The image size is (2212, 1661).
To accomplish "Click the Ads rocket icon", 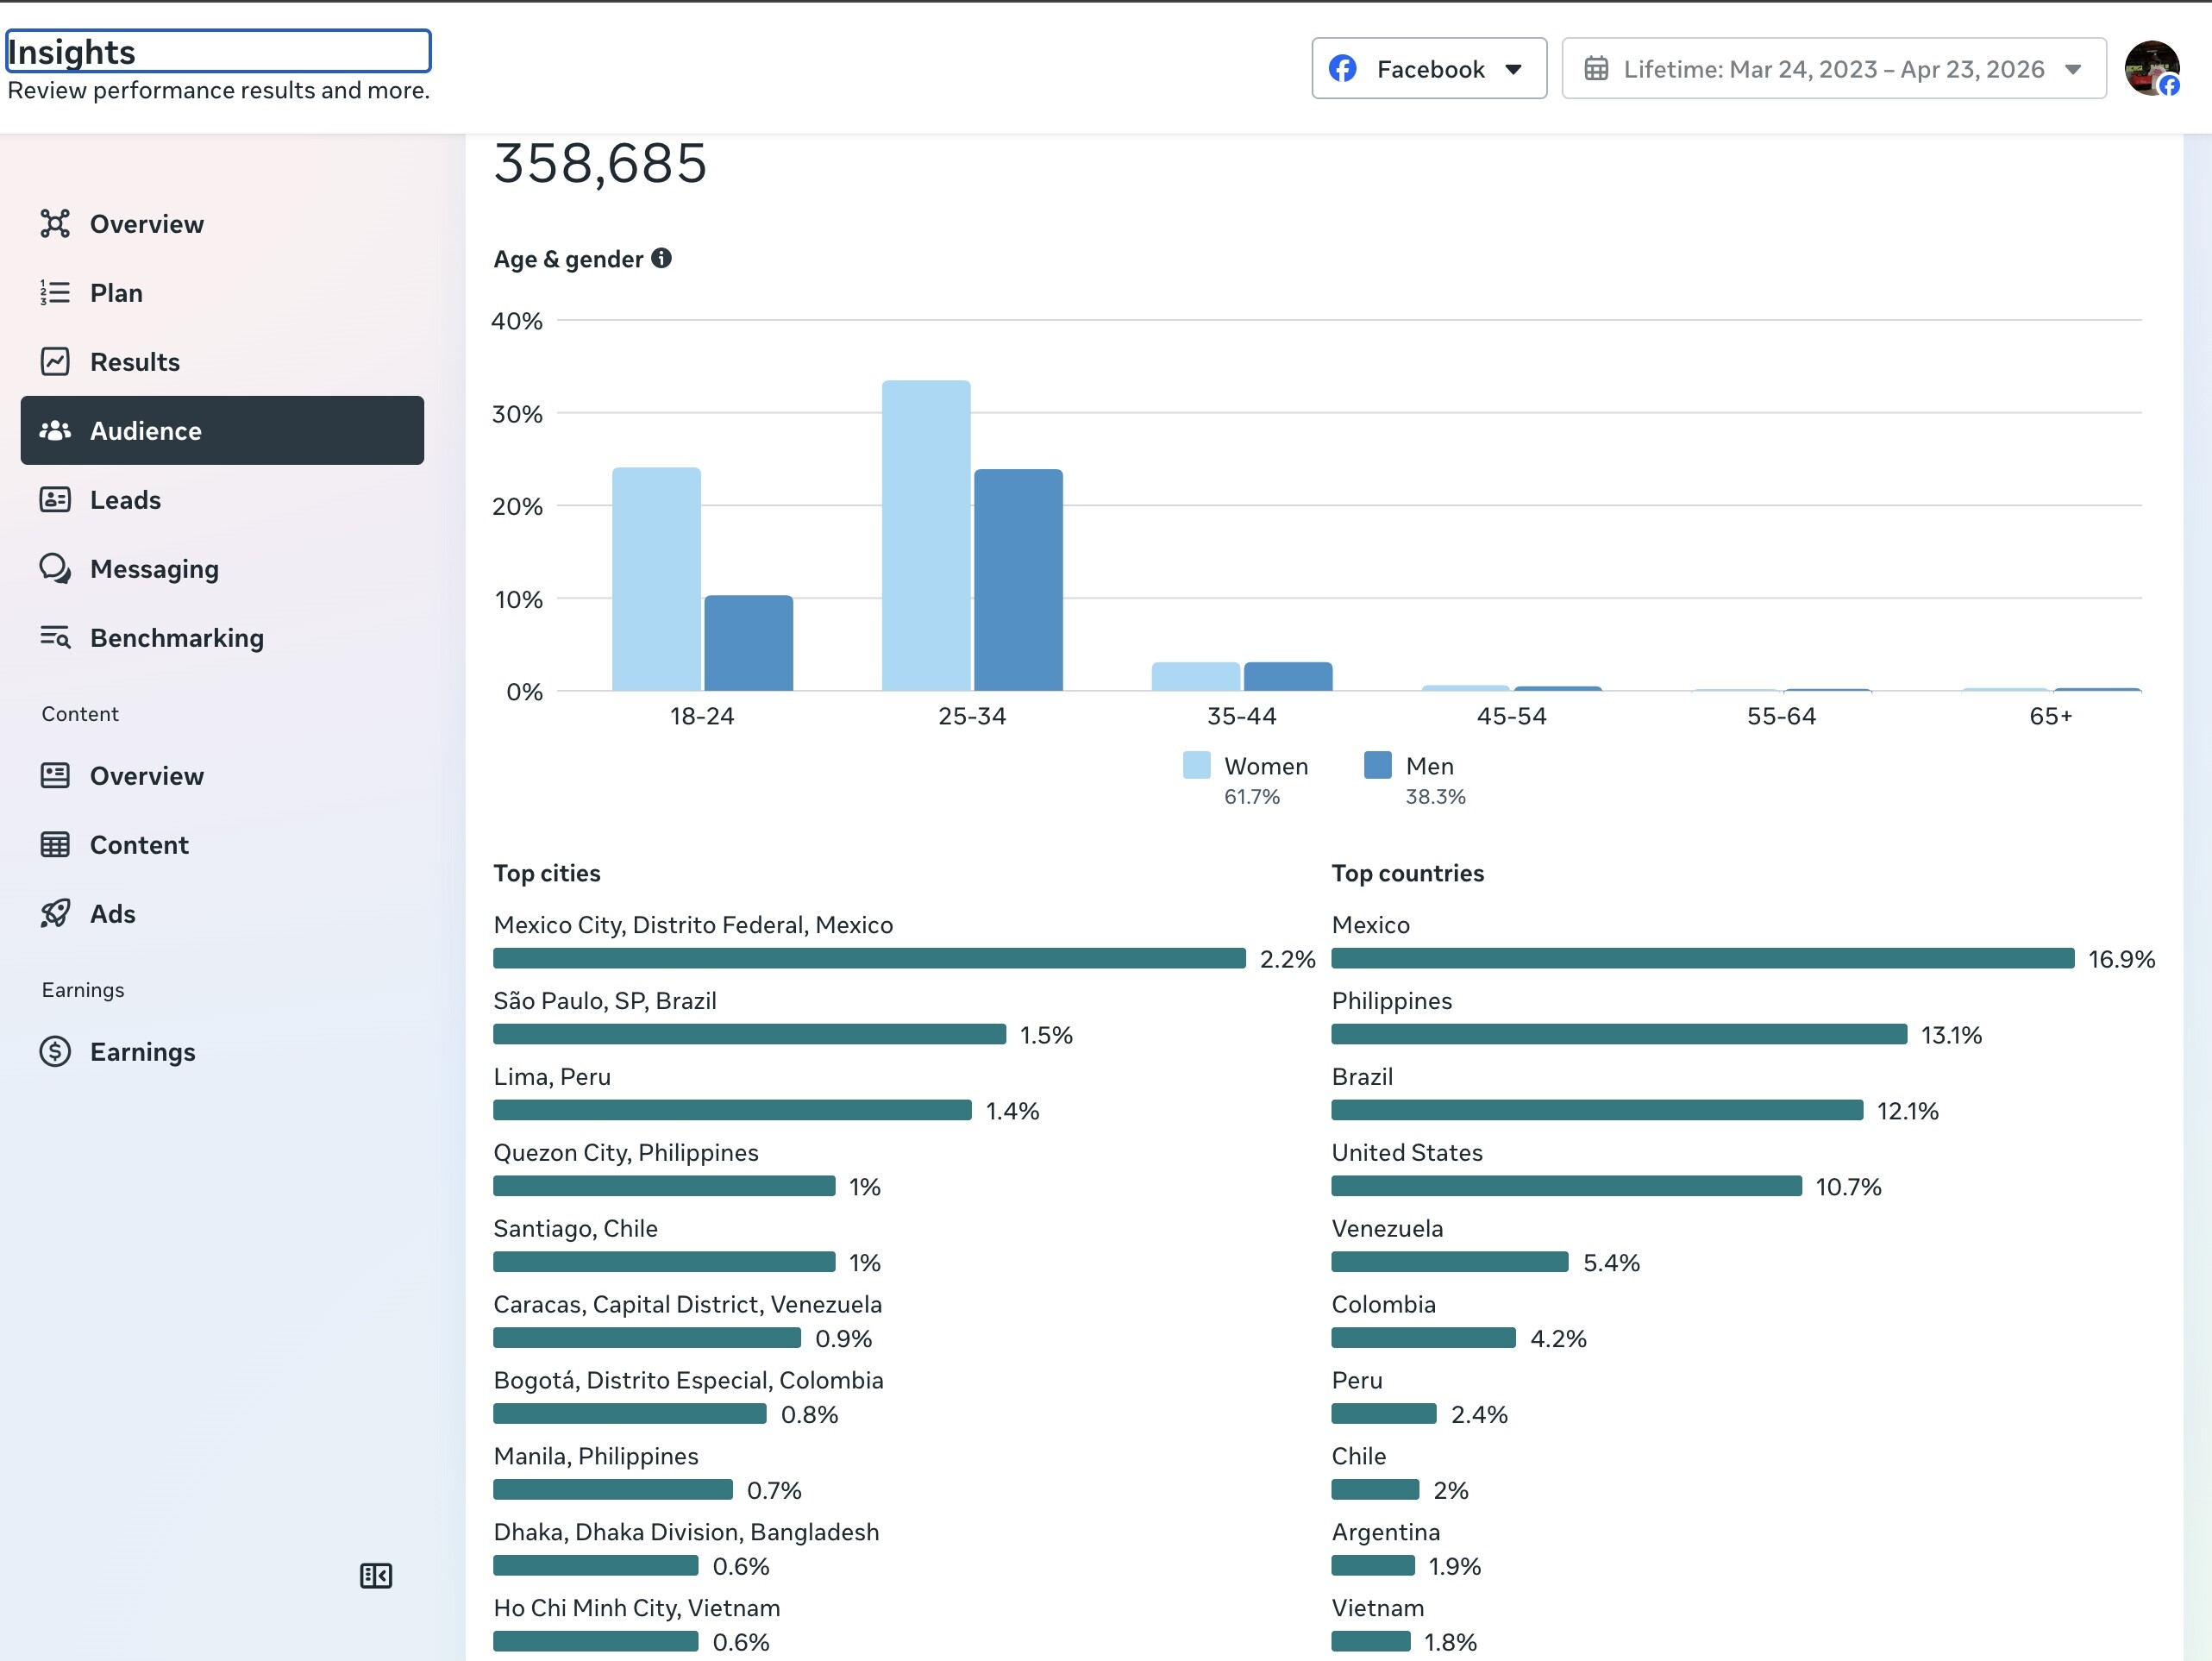I will (55, 914).
